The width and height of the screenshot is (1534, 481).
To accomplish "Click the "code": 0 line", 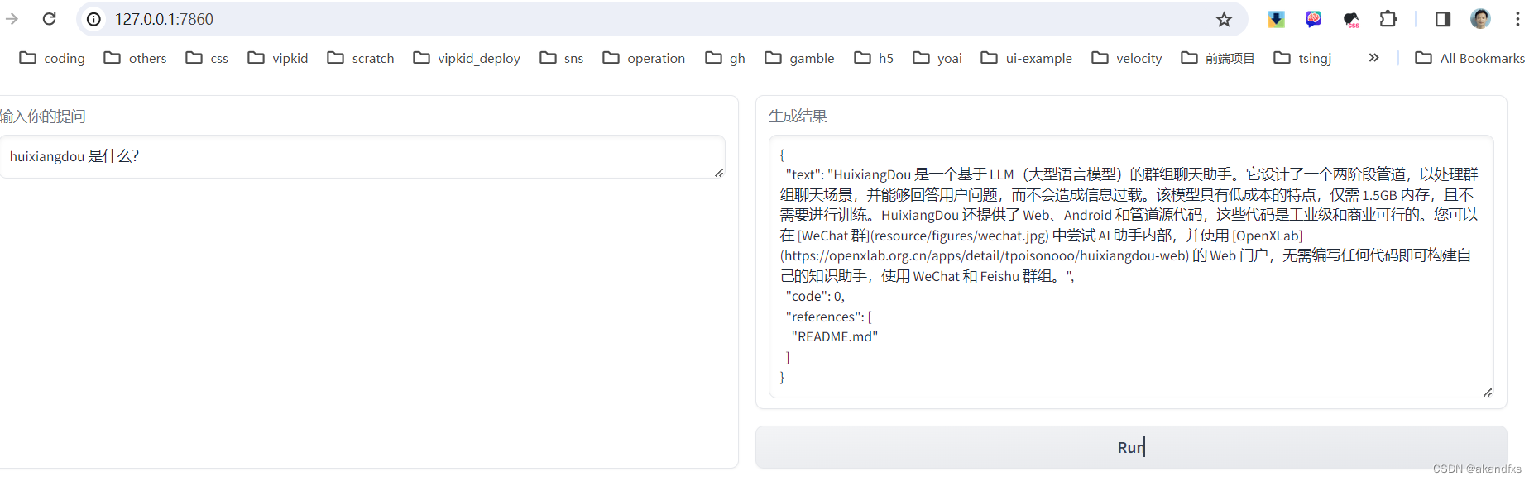I will (x=815, y=296).
